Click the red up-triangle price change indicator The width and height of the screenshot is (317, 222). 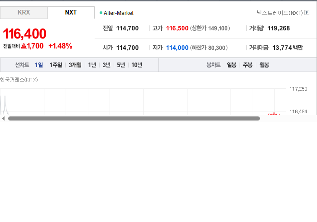click(x=24, y=46)
